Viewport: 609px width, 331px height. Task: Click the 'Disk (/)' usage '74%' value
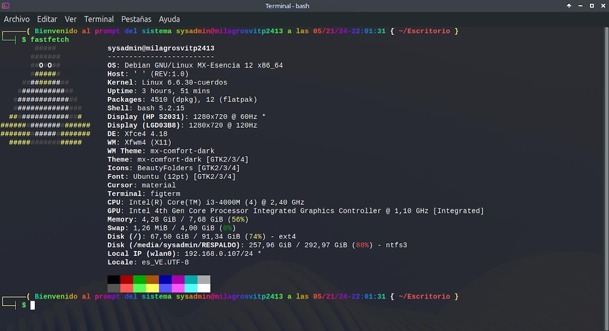pyautogui.click(x=255, y=237)
